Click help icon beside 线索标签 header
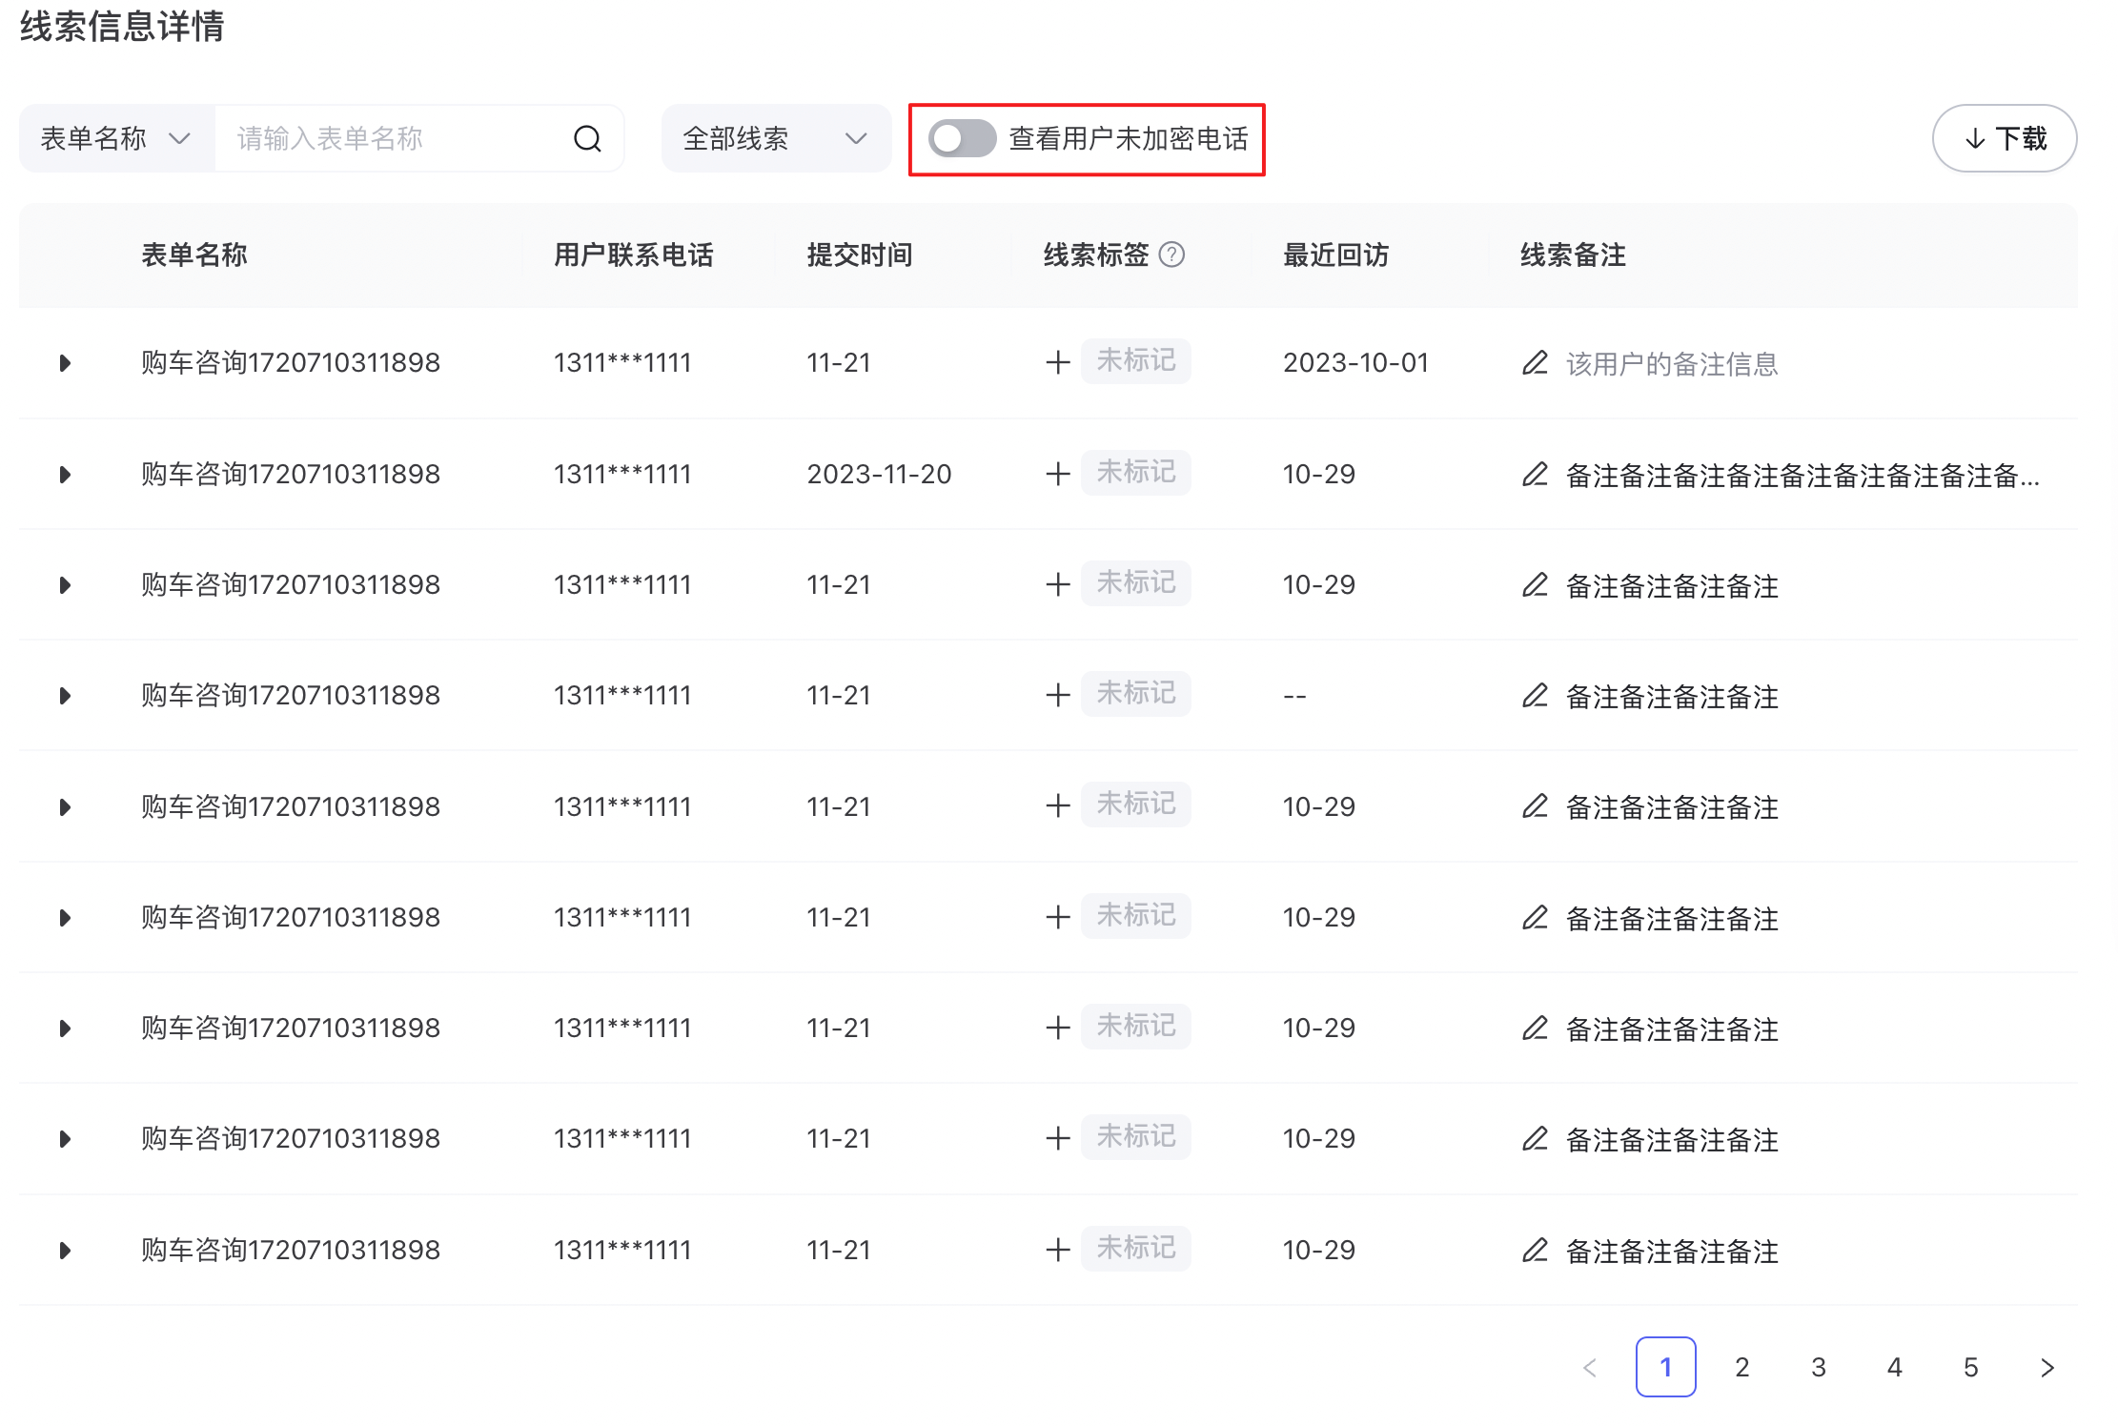This screenshot has height=1426, width=2118. 1171,255
